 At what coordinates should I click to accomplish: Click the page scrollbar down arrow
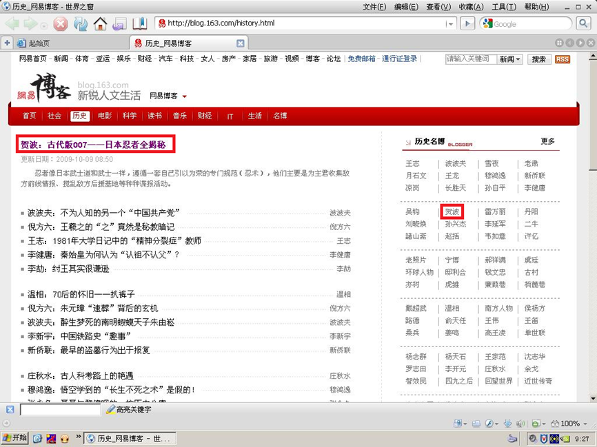coord(593,398)
